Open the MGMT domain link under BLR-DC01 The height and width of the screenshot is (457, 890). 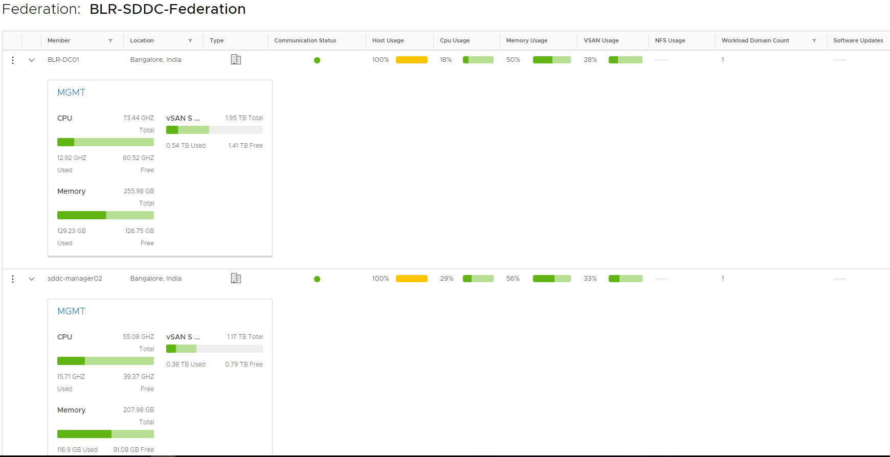(71, 93)
